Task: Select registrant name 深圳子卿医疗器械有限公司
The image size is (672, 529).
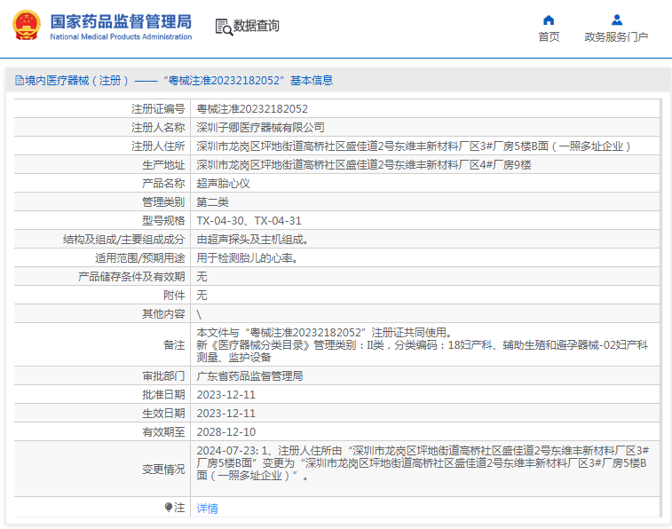Action: pyautogui.click(x=261, y=127)
